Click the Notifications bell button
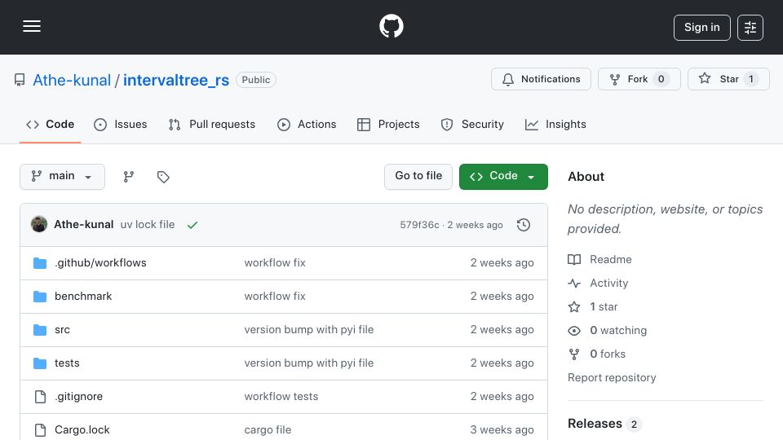 coord(541,79)
